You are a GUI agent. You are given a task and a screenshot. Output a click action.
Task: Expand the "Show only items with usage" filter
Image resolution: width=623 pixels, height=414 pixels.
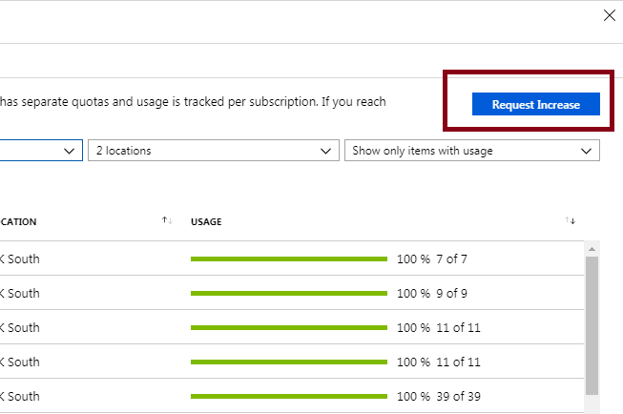pyautogui.click(x=471, y=151)
